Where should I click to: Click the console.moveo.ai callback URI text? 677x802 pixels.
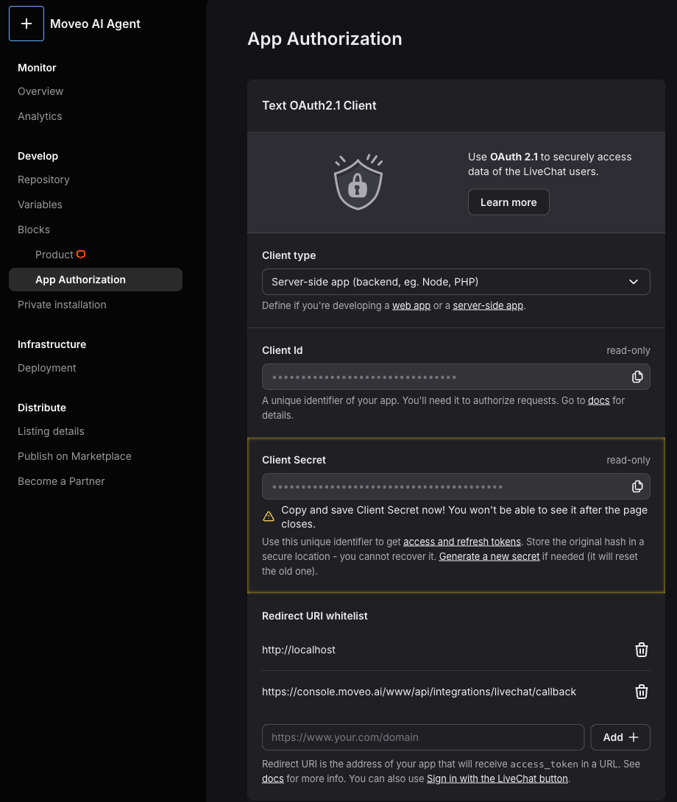coord(419,692)
